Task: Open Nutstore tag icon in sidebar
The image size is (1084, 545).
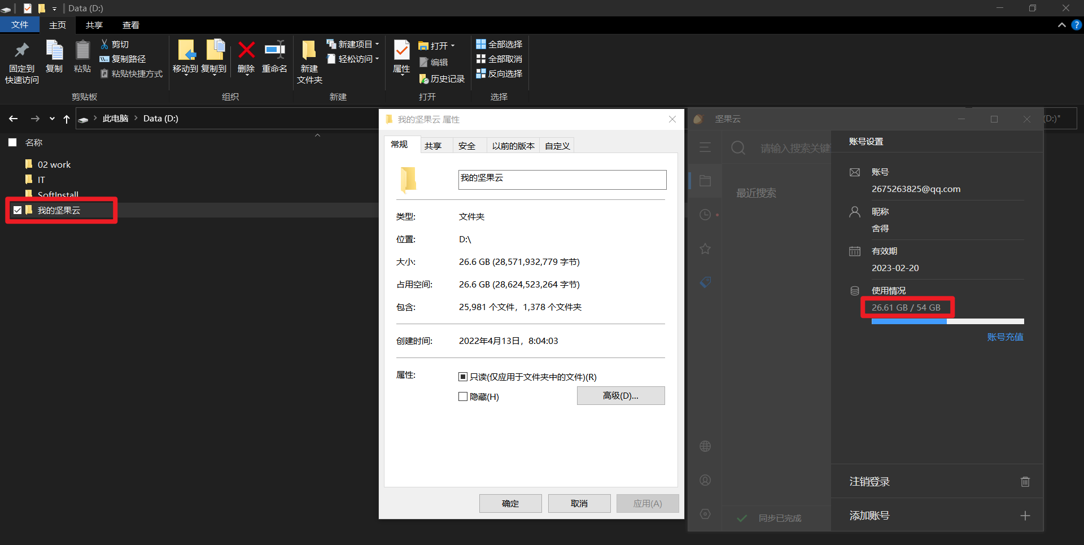Action: (705, 282)
